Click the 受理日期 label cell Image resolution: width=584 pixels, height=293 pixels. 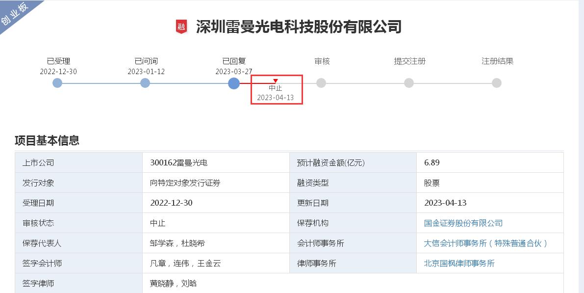[78, 203]
